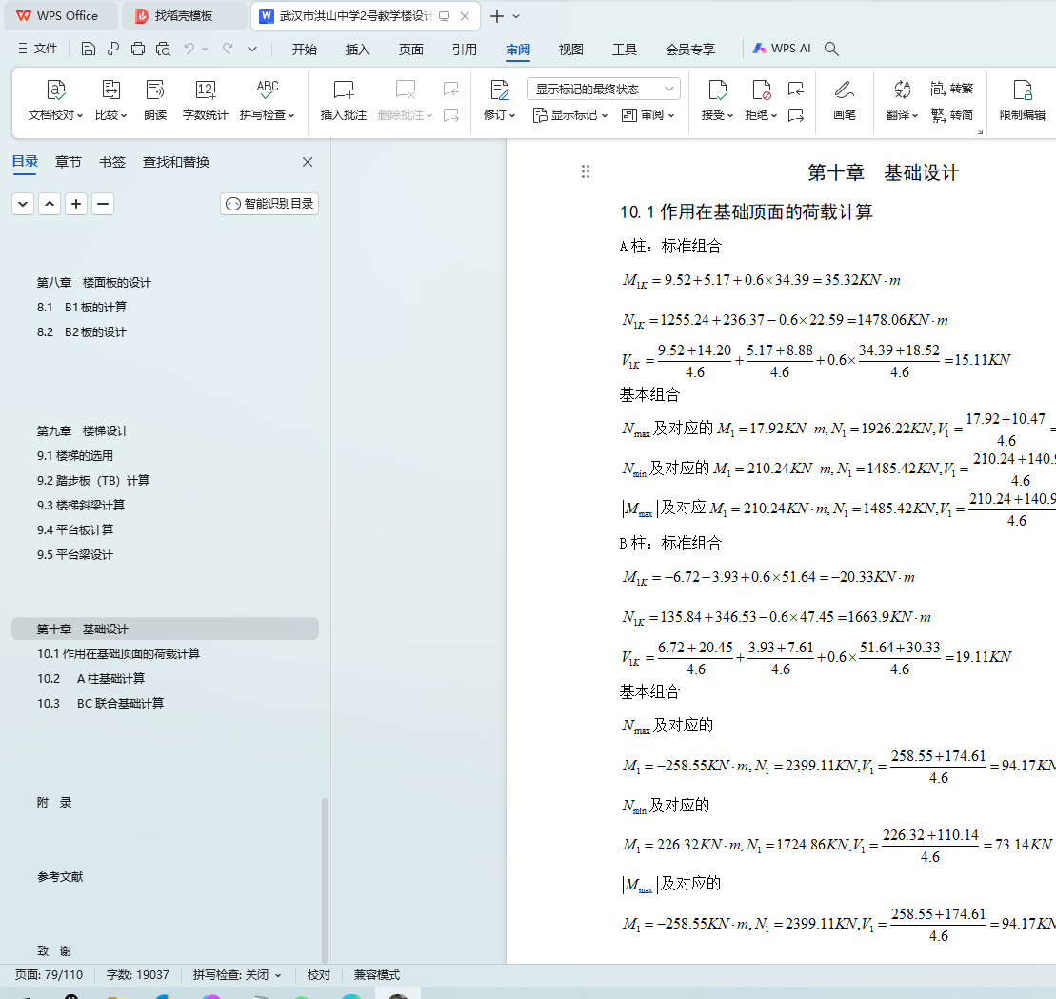Jump to 参考文献 in the outline
The image size is (1056, 999).
pos(60,876)
